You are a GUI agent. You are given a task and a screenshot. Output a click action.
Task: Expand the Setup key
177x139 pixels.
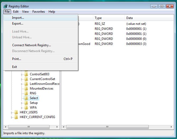[x=22, y=103]
